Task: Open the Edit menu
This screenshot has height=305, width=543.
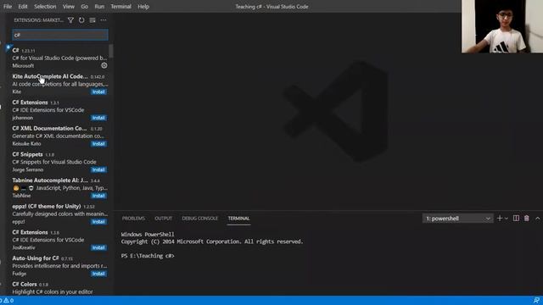Action: [23, 7]
